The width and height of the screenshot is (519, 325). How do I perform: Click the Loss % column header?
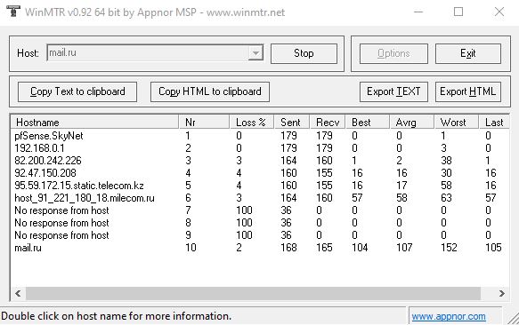pos(252,123)
